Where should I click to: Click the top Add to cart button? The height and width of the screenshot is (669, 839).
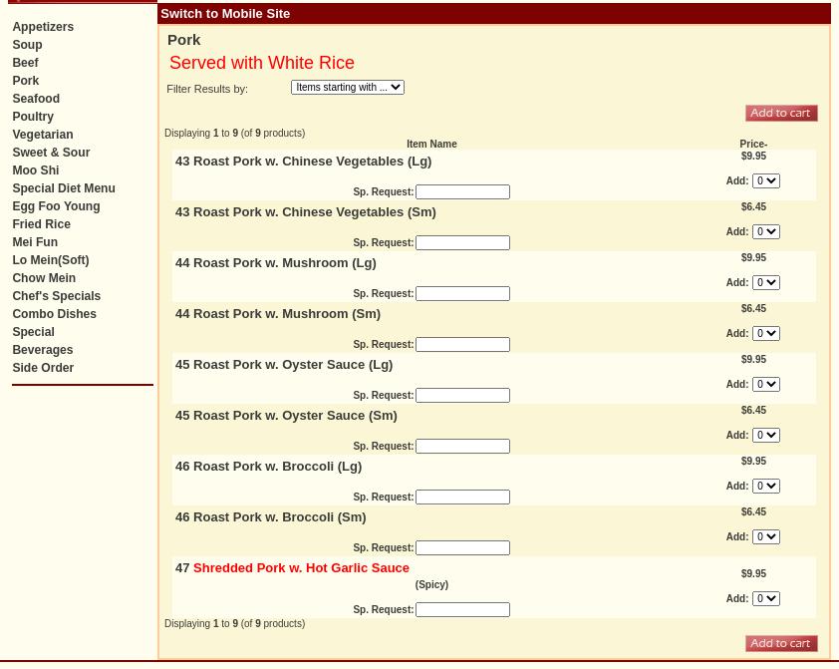coord(780,114)
